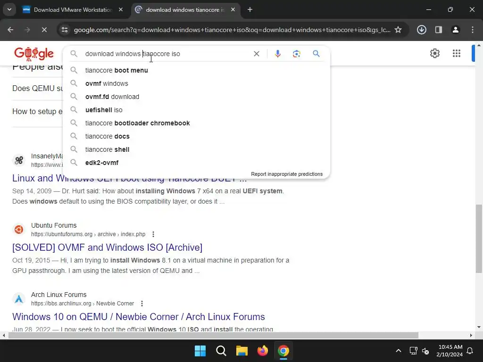Click horizontal scrollbar right arrow
483x362 pixels.
click(471, 335)
